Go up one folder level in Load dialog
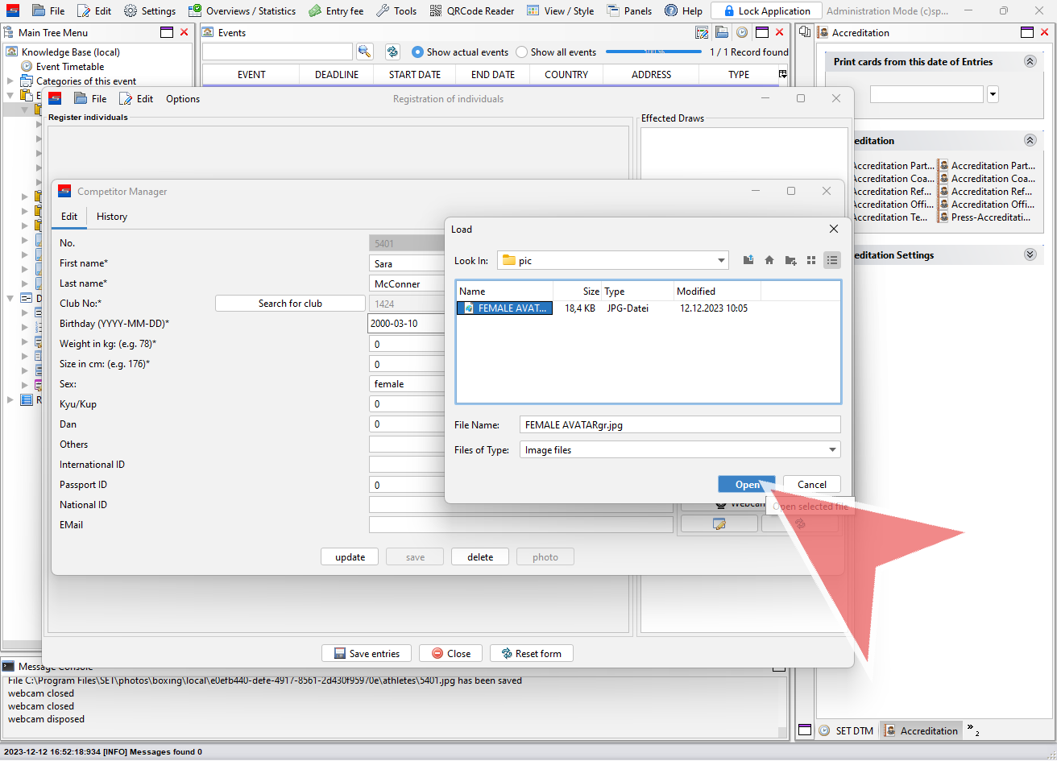Viewport: 1057px width, 761px height. 748,260
